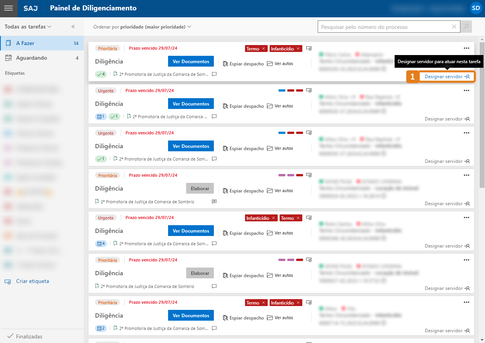This screenshot has height=343, width=485.
Task: Remove the Infanticídio tag from the first card
Action: pos(298,49)
